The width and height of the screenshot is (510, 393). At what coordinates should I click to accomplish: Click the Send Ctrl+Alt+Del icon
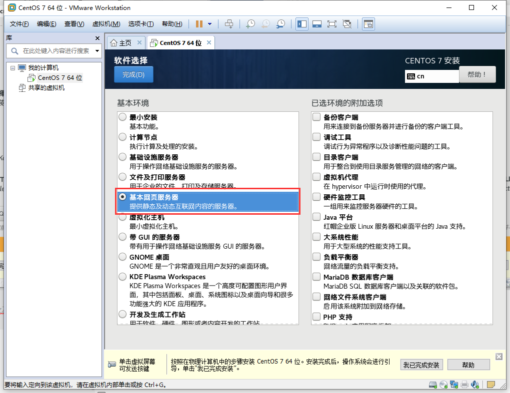[x=230, y=23]
